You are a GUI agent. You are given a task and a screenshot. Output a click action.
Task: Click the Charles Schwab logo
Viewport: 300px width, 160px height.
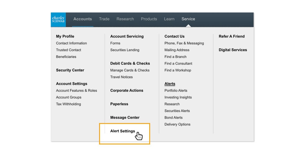(58, 20)
